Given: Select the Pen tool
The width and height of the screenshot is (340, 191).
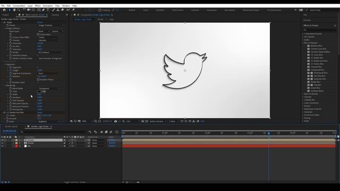Looking at the screenshot, I should [44, 10].
